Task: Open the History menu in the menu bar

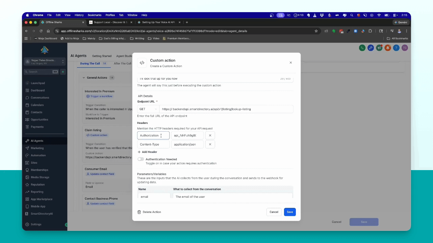Action: (79, 15)
